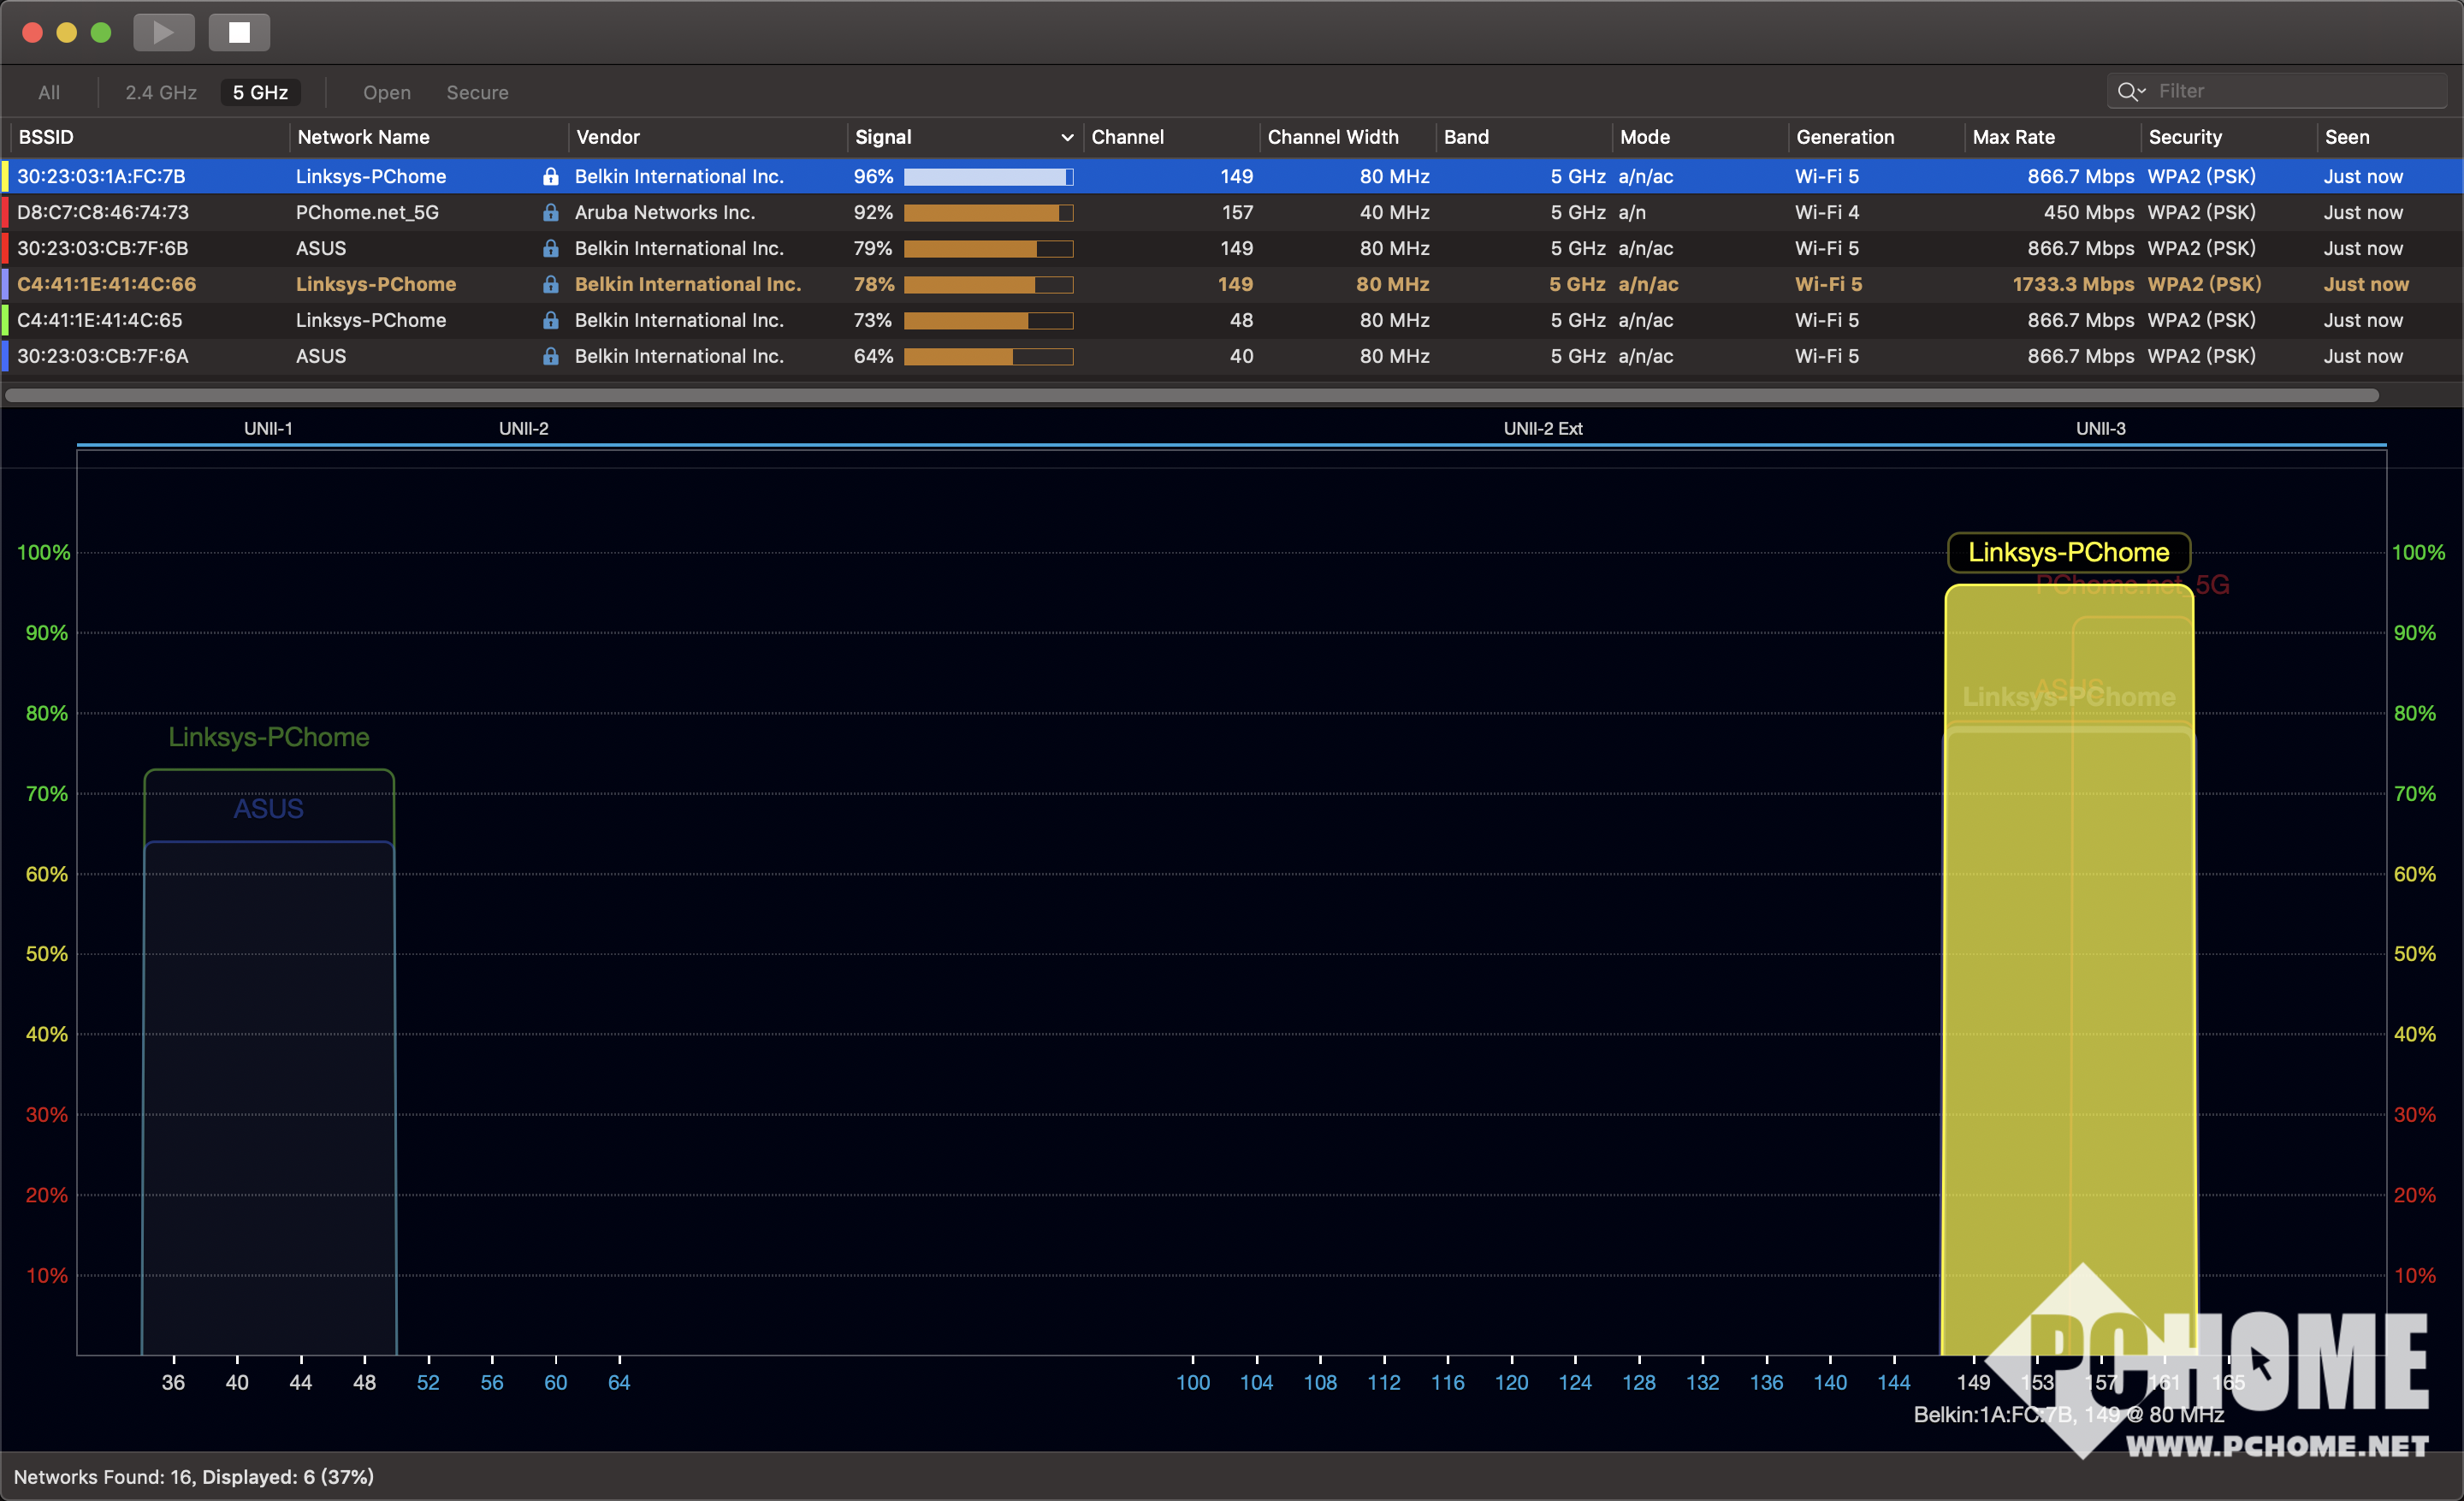Image resolution: width=2464 pixels, height=1501 pixels.
Task: Sort by BSSID column header
Action: pyautogui.click(x=46, y=137)
